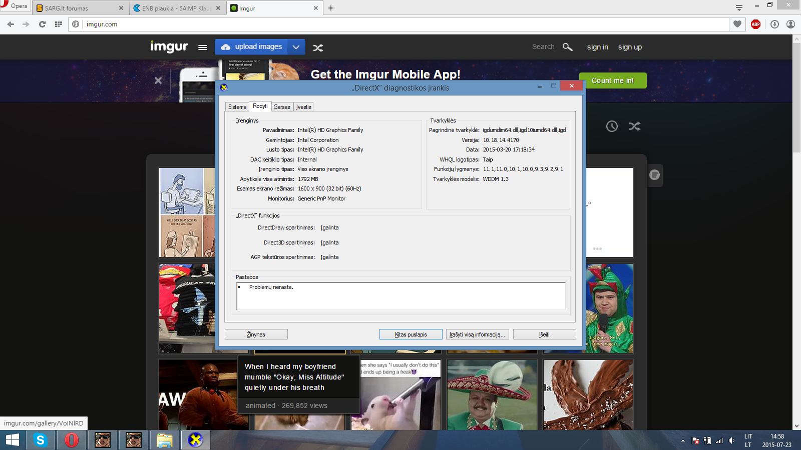Reload the Imgur page
Viewport: 801px width, 450px height.
[x=42, y=24]
